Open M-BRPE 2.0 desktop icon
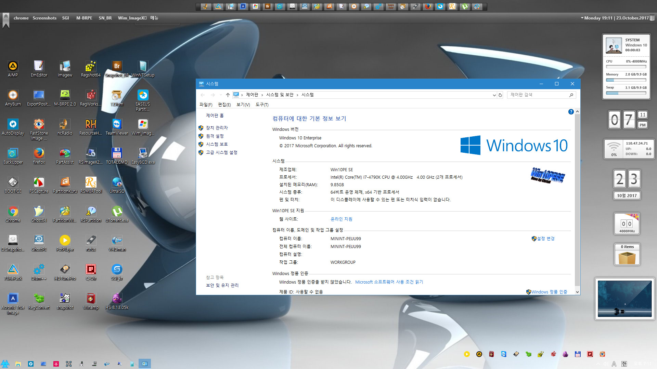This screenshot has height=369, width=657. (x=65, y=97)
